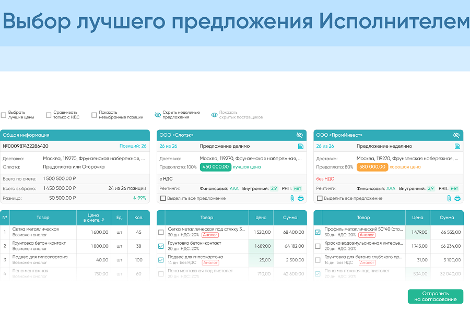This screenshot has height=313, width=470.
Task: Toggle 'Показать скрытых поставщиков' eye icon
Action: click(x=214, y=115)
